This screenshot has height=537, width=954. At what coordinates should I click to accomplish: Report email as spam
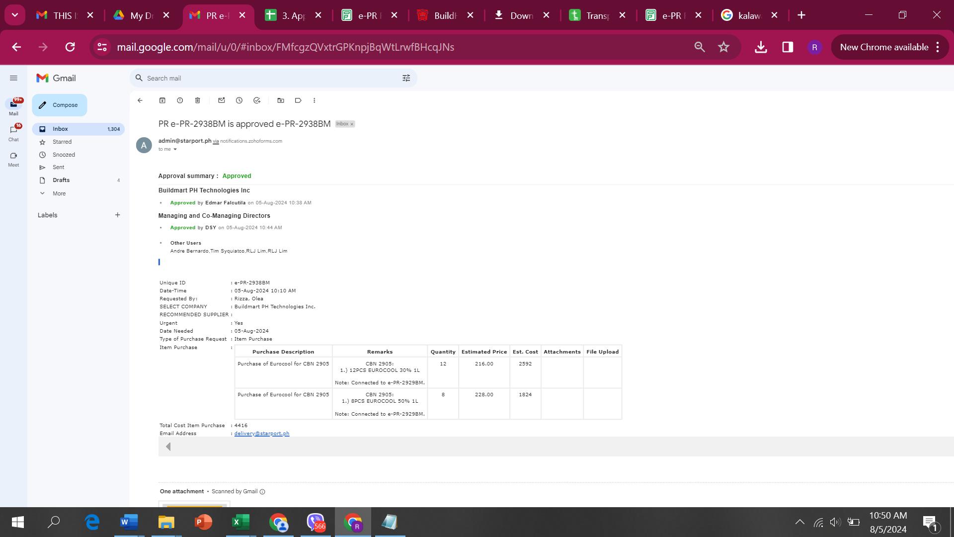pos(180,100)
